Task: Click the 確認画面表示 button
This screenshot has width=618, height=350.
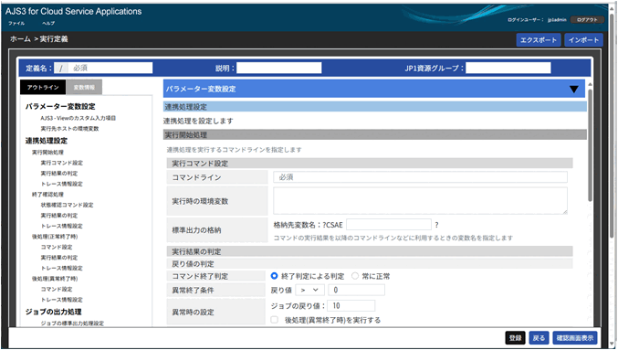Action: (x=575, y=338)
